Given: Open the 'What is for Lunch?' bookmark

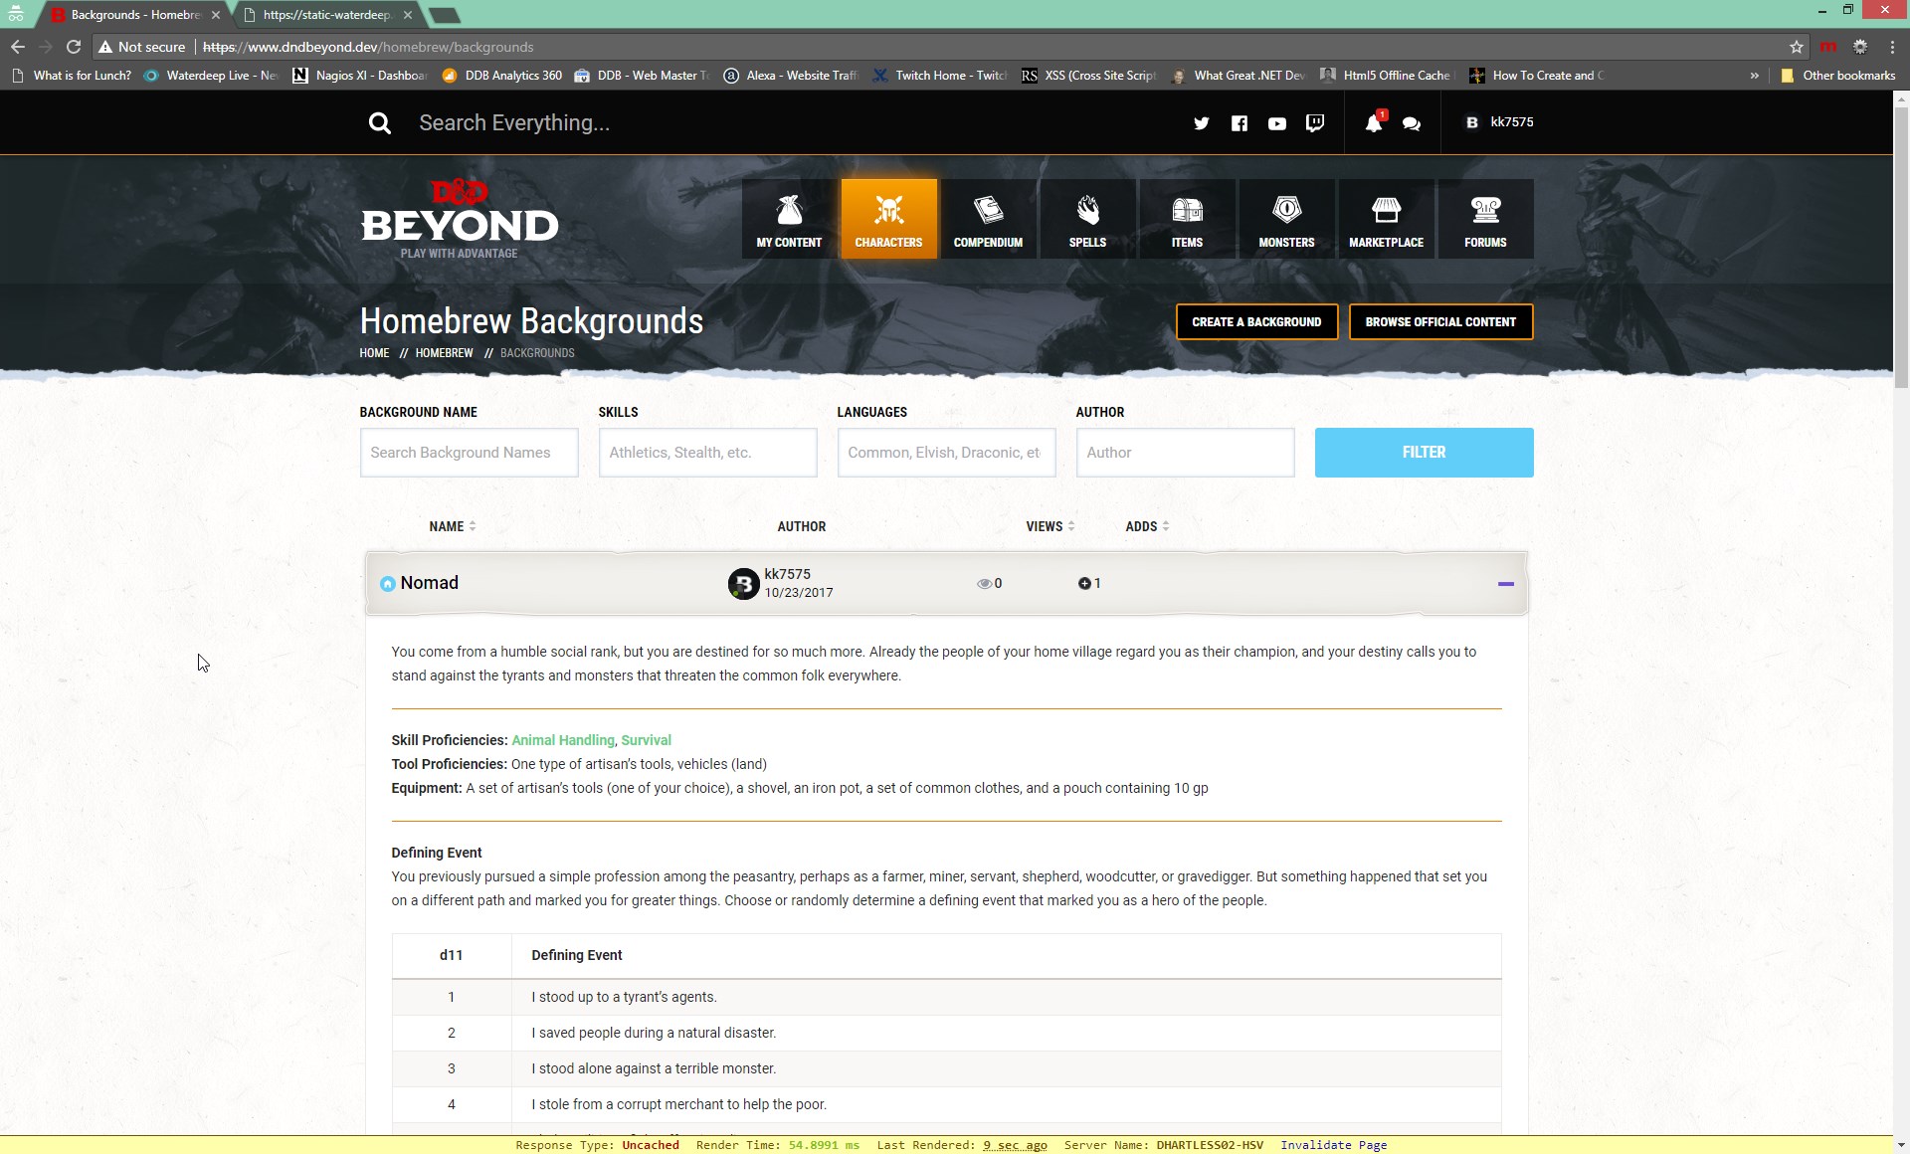Looking at the screenshot, I should [72, 76].
